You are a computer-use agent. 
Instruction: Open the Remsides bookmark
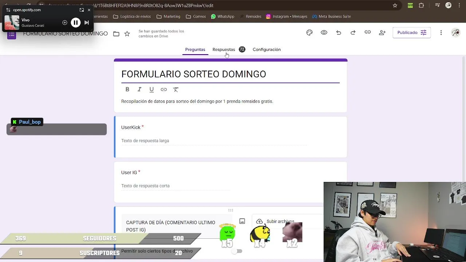[x=250, y=16]
